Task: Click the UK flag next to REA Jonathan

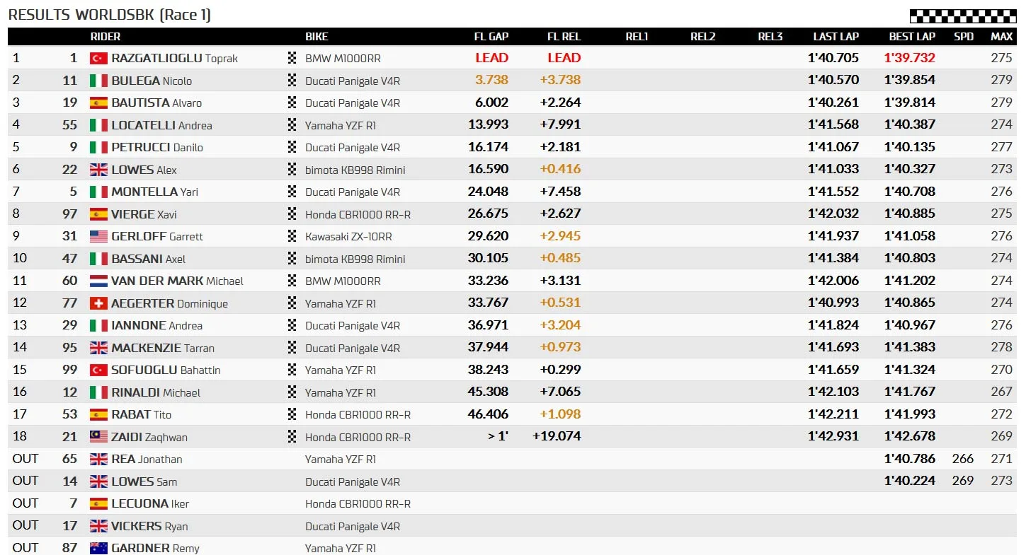Action: point(98,459)
